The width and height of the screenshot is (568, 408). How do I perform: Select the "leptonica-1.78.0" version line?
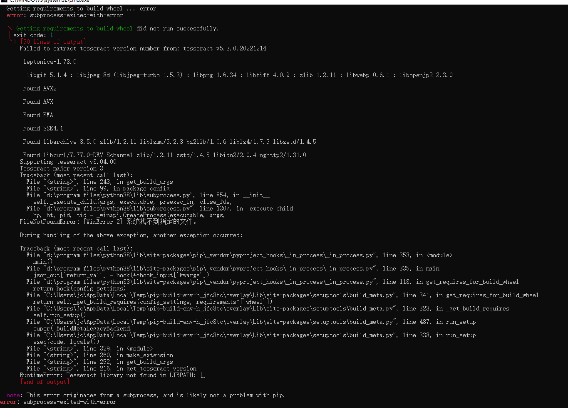point(50,62)
